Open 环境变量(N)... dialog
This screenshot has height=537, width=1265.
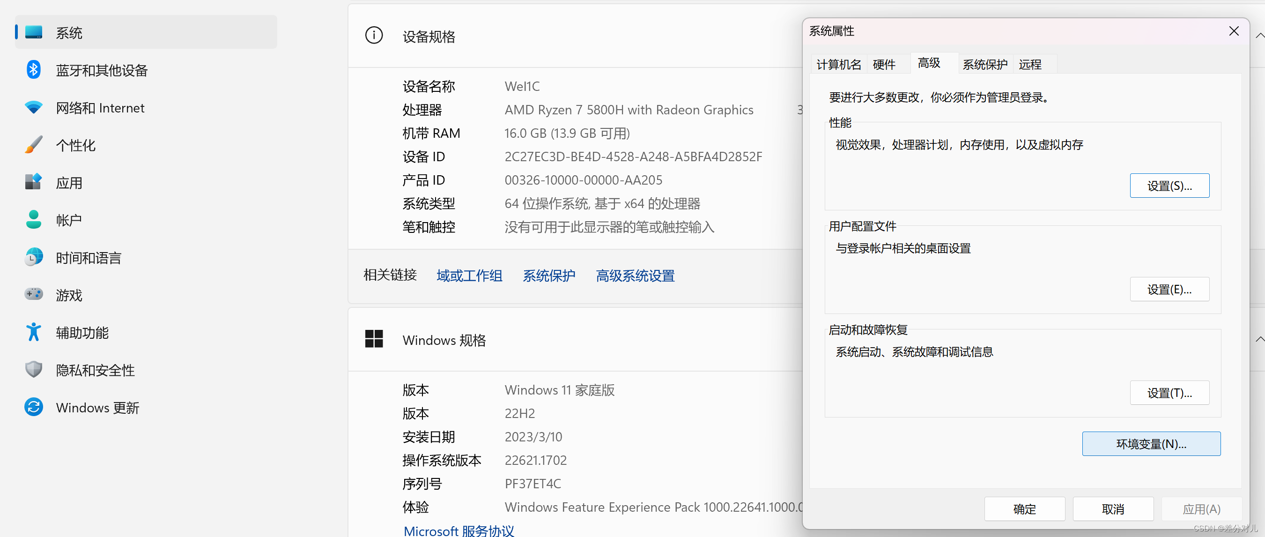(1151, 444)
